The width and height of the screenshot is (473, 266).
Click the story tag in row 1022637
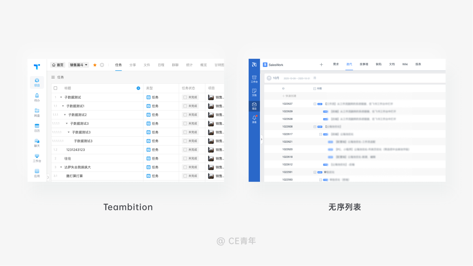(320, 104)
